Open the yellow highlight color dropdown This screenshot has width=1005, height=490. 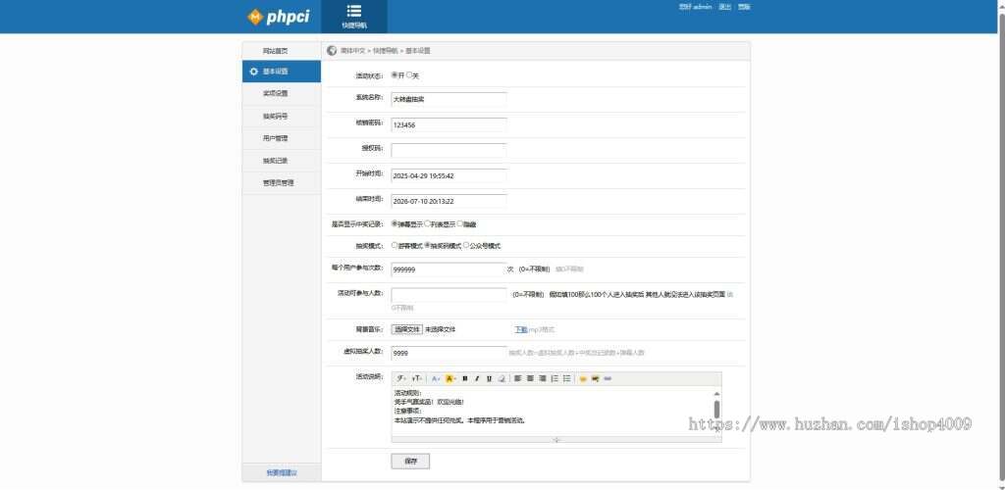tap(450, 378)
